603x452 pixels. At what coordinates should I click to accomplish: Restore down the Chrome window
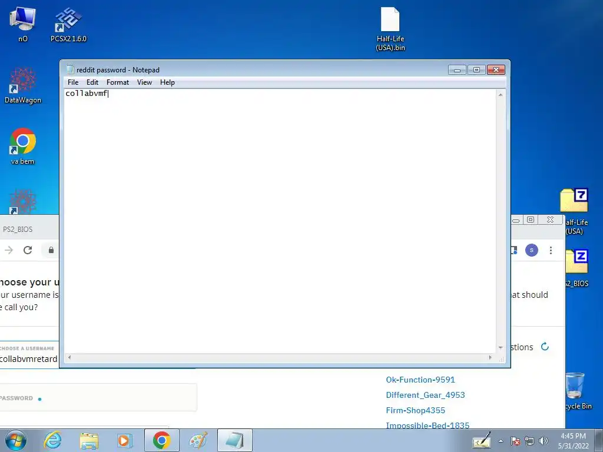tap(531, 220)
